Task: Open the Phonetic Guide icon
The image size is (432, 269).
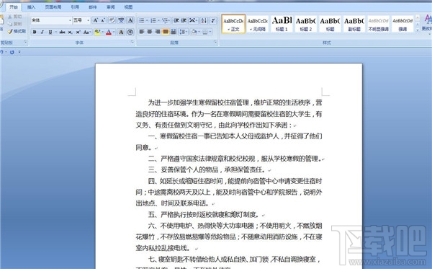Action: [121, 20]
